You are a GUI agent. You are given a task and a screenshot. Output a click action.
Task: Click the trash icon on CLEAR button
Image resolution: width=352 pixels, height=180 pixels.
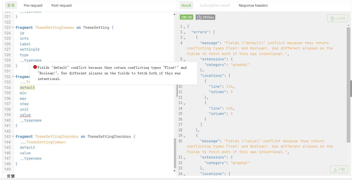(x=332, y=18)
